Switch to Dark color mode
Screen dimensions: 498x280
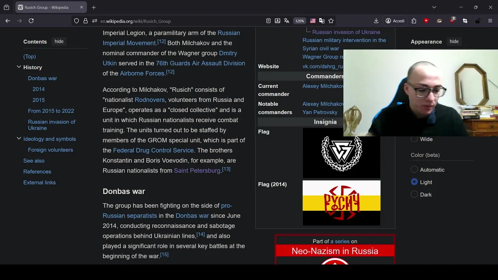[x=414, y=194]
